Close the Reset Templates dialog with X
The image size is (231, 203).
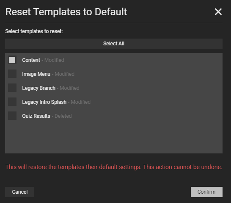click(x=218, y=12)
